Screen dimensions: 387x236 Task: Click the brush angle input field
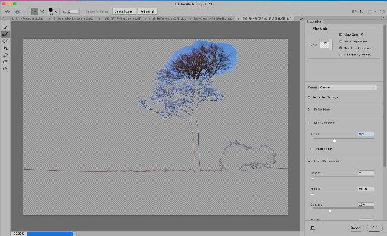pyautogui.click(x=73, y=11)
